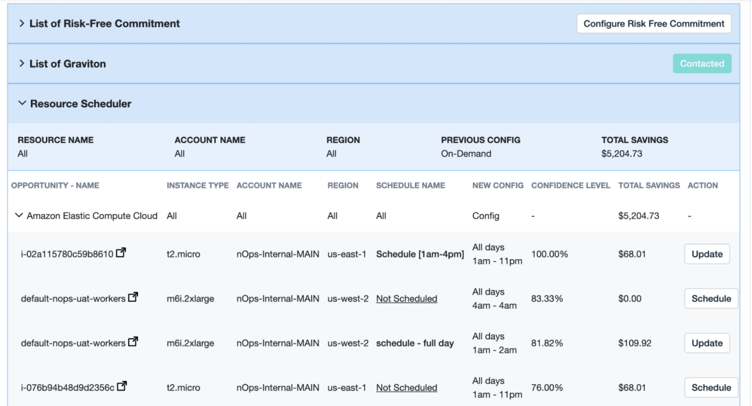Screen dimensions: 752x406
Task: Open Not Scheduled link for i-076b94b48d9d2356c
Action: click(x=406, y=387)
